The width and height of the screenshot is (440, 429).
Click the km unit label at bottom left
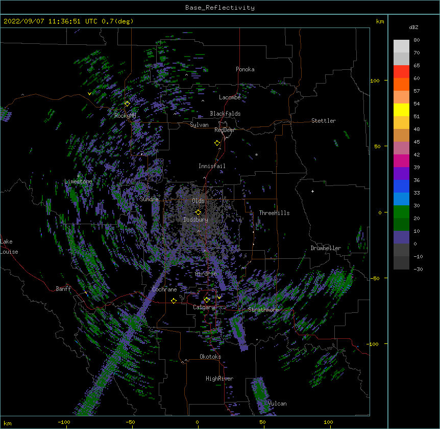coord(8,423)
